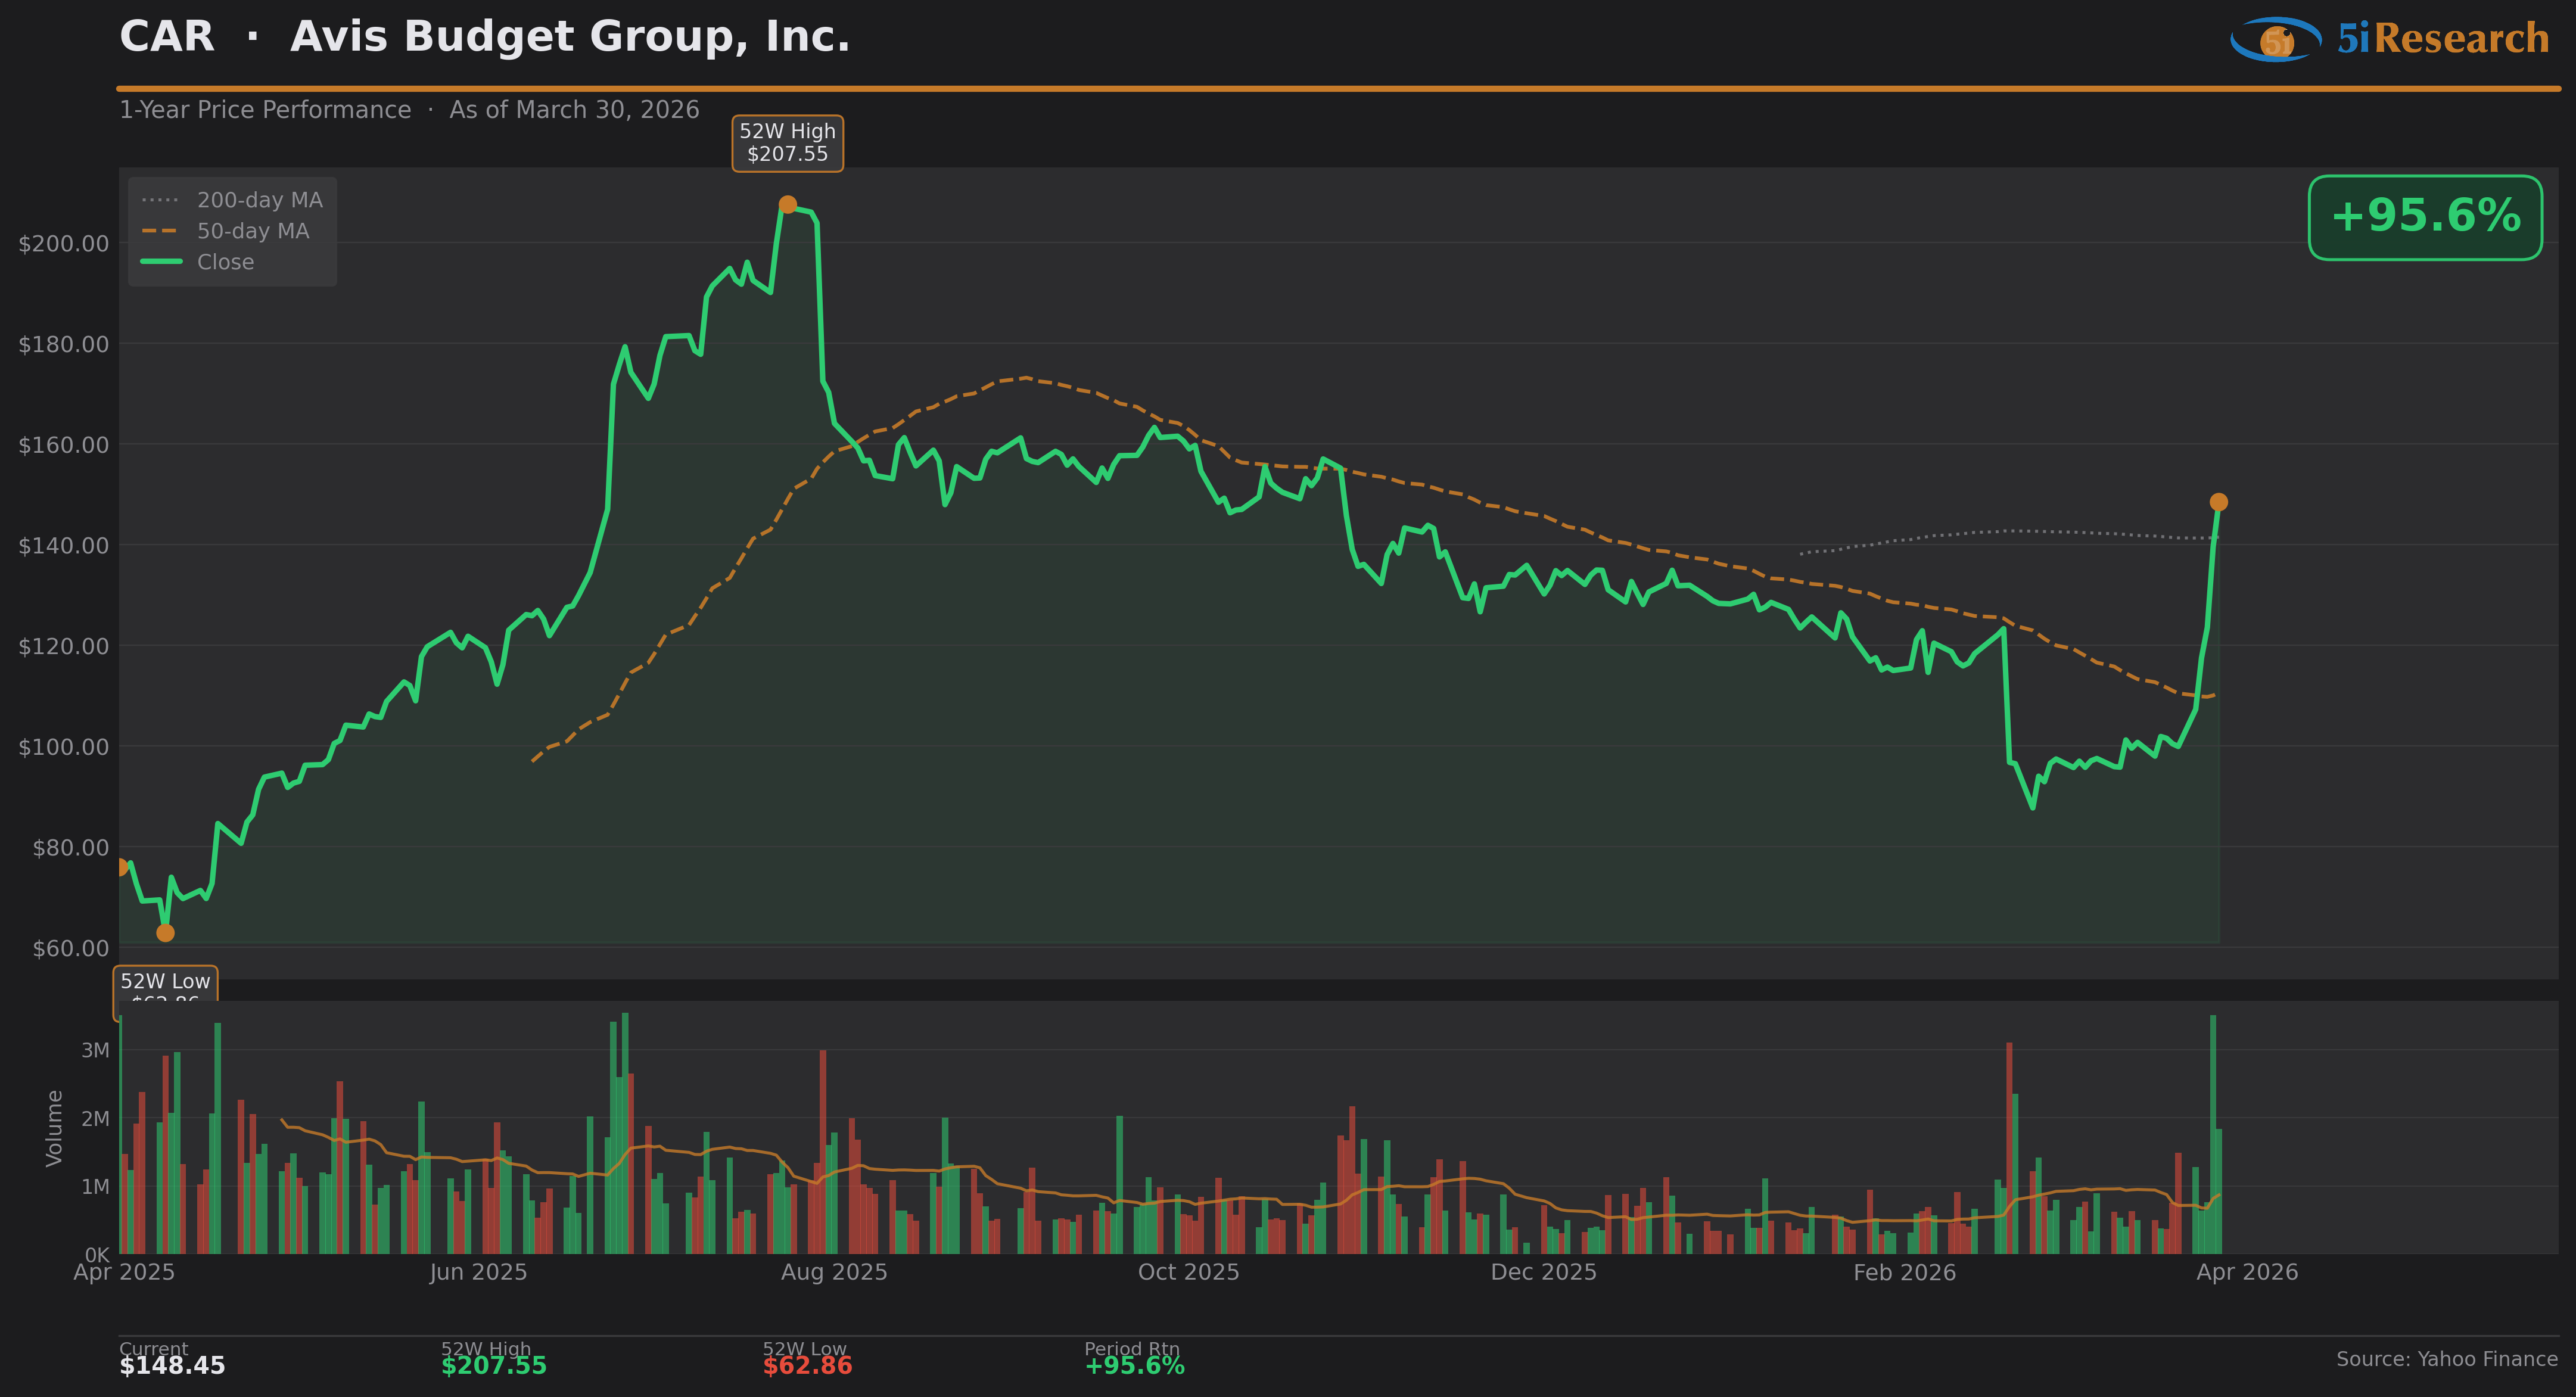The height and width of the screenshot is (1397, 2576).
Task: Click the 52W High $207.55 footer value
Action: 493,1366
